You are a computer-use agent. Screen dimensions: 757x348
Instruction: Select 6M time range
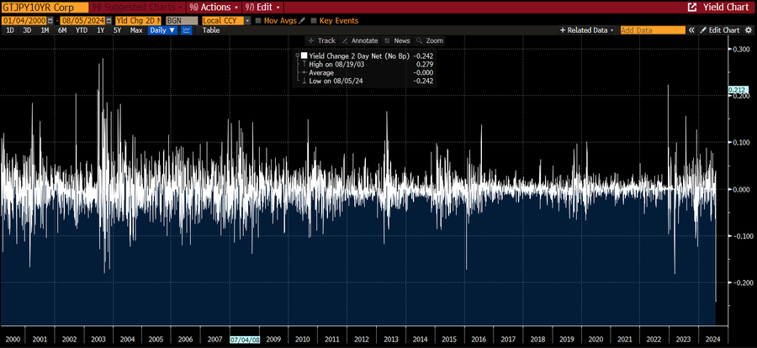pyautogui.click(x=62, y=30)
